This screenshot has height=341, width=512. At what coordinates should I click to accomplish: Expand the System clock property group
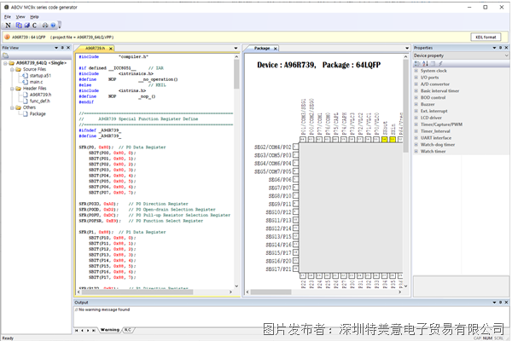click(416, 71)
